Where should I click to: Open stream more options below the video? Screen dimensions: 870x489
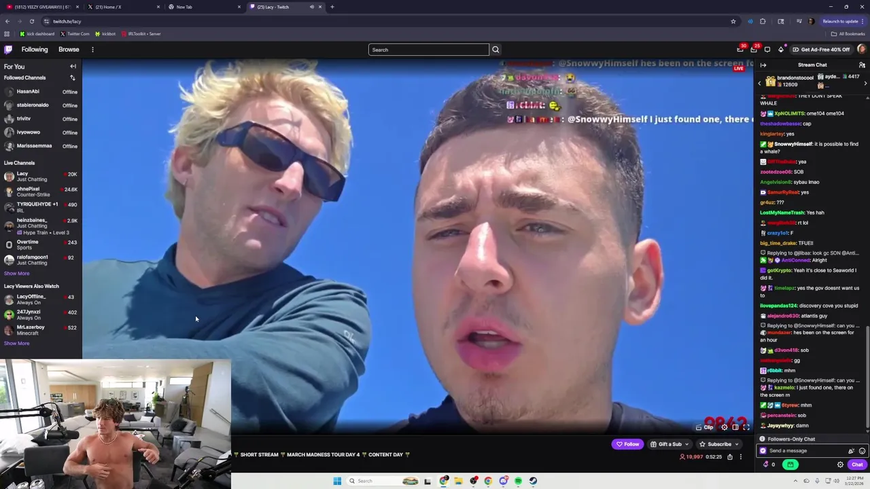tap(741, 456)
